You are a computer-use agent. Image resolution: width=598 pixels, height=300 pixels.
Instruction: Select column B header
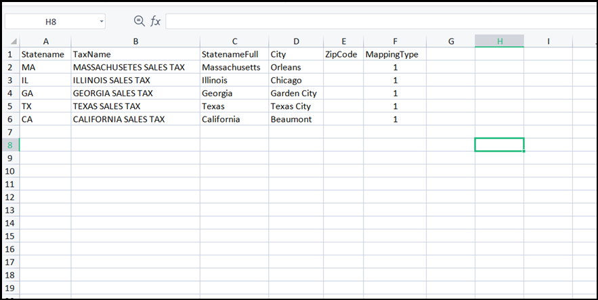click(x=135, y=41)
